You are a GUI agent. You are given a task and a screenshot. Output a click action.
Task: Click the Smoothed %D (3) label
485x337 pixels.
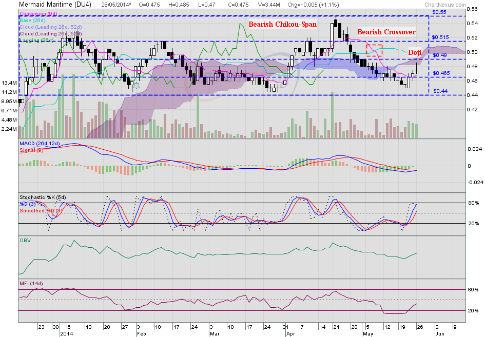[x=42, y=210]
